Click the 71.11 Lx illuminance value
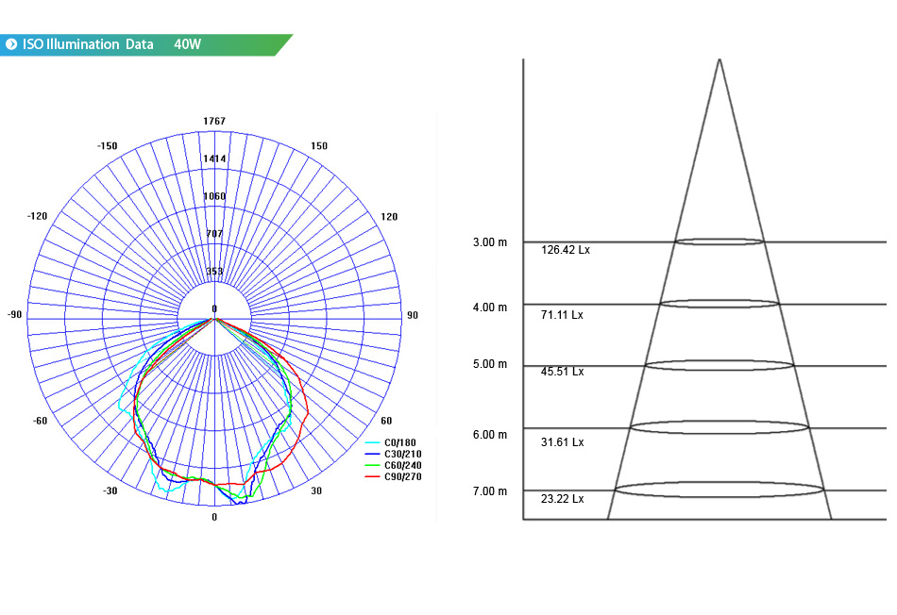The image size is (897, 615). tap(562, 315)
